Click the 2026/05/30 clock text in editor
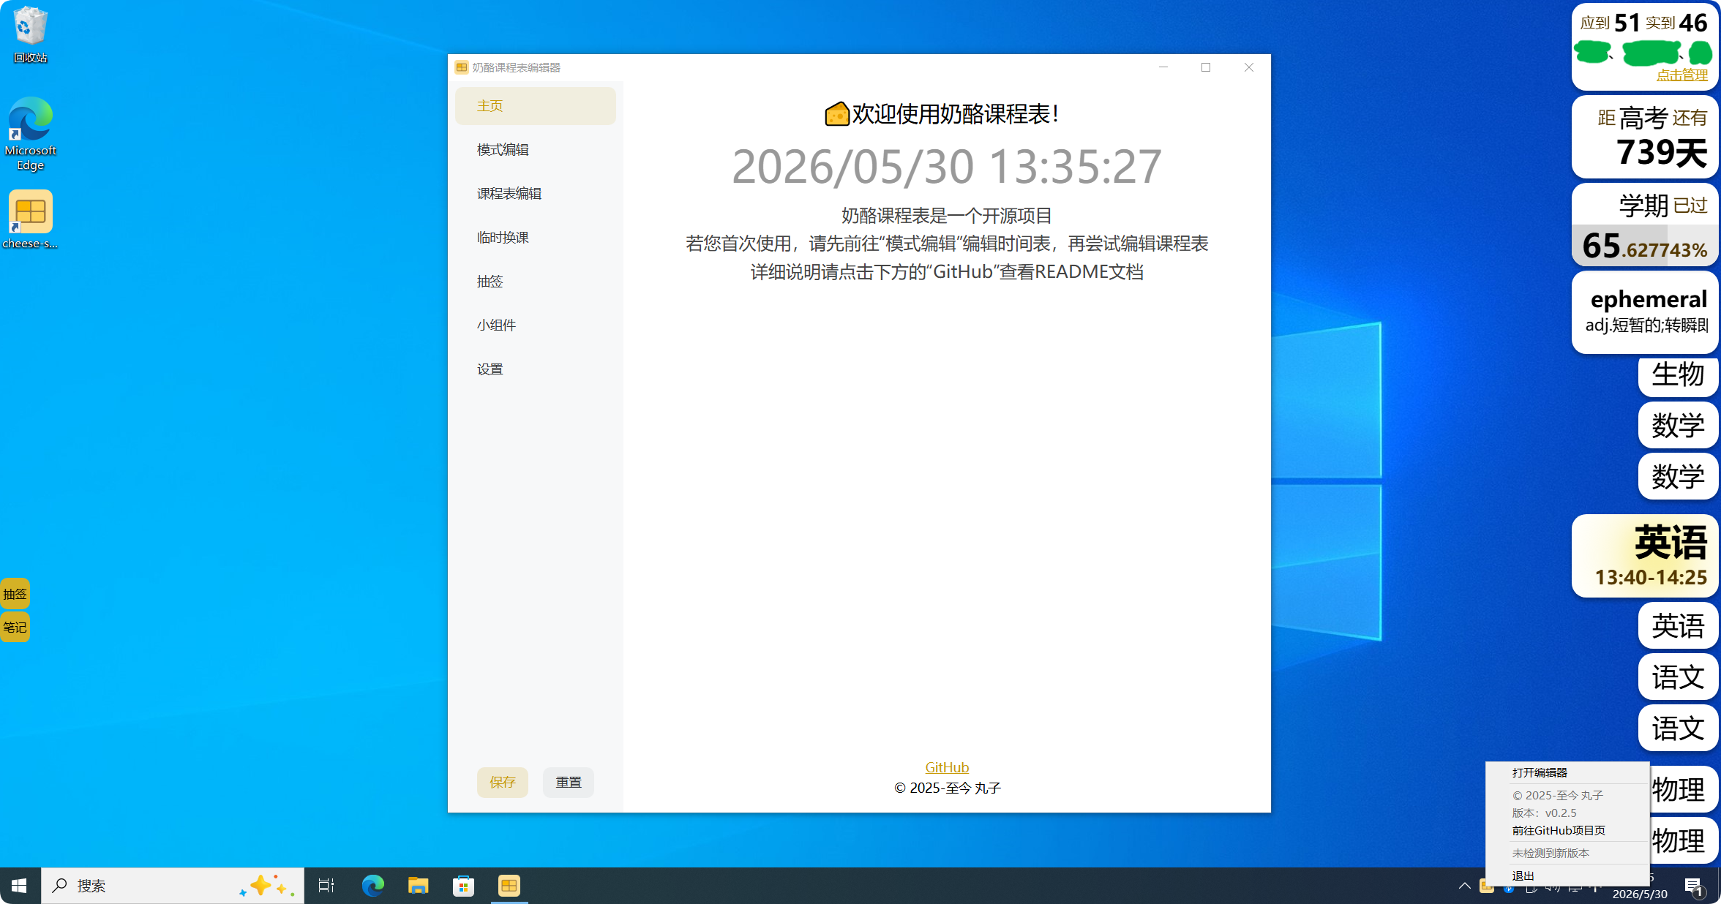1721x904 pixels. pos(947,167)
